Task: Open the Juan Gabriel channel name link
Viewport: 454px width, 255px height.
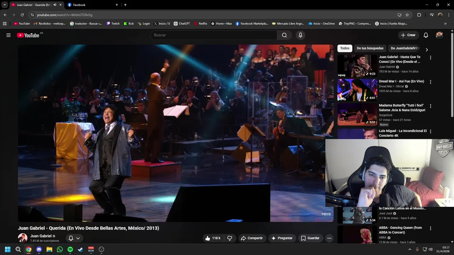Action: click(41, 236)
